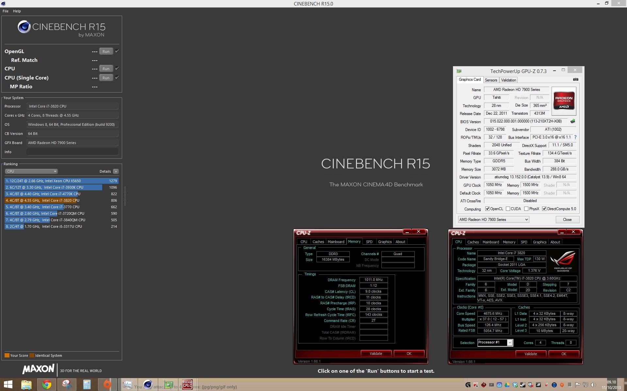Open the AMD Radeon HD 7900 card selector
627x391 pixels.
(493, 220)
